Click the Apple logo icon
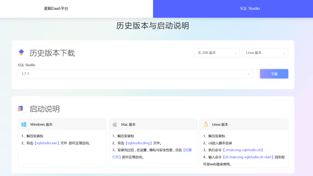Image resolution: width=313 pixels, height=176 pixels. [115, 125]
